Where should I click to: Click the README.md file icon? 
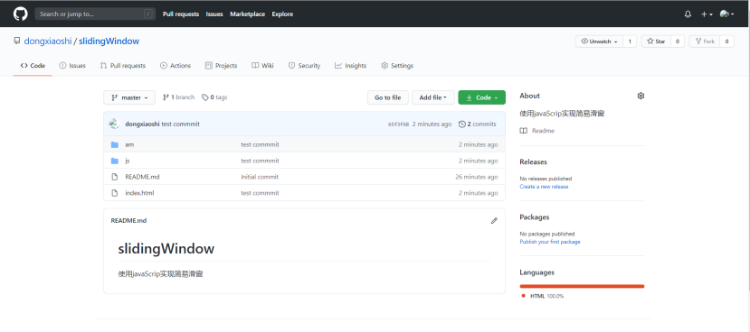tap(115, 177)
